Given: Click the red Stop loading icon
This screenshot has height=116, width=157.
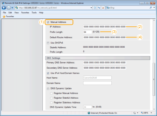Looking at the screenshot, I should click(103, 8).
